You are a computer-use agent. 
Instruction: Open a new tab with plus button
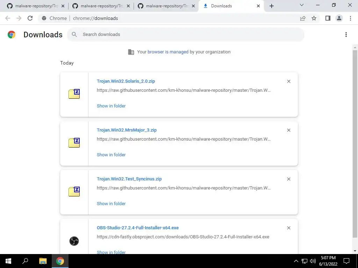pyautogui.click(x=271, y=6)
